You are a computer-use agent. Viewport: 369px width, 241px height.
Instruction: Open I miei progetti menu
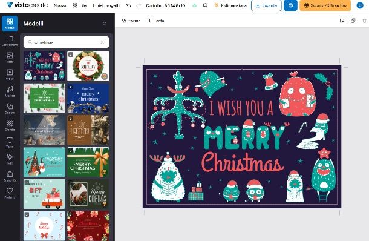(x=106, y=5)
